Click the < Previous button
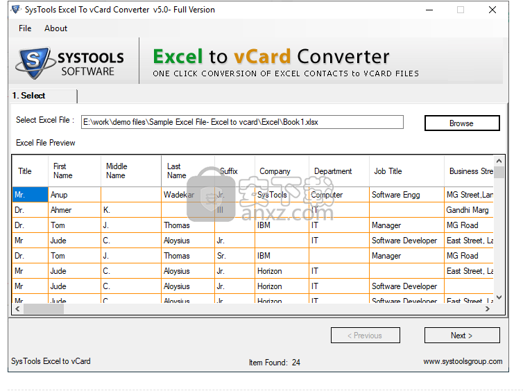Image resolution: width=523 pixels, height=391 pixels. (366, 335)
